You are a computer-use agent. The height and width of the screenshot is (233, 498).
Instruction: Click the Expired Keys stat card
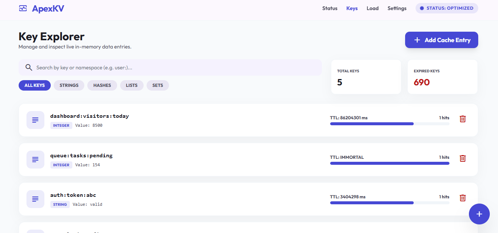442,77
